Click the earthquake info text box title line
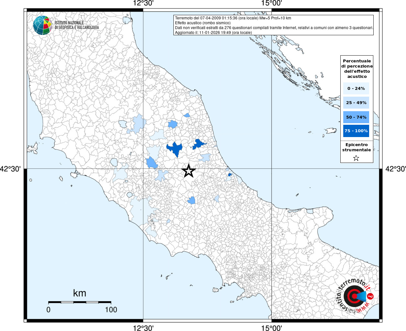The height and width of the screenshot is (331, 406). pyautogui.click(x=233, y=18)
